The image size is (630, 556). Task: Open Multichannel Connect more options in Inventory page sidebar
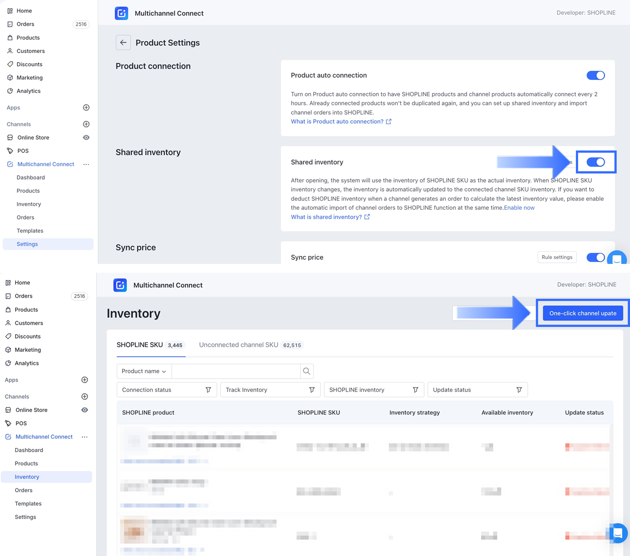[85, 437]
